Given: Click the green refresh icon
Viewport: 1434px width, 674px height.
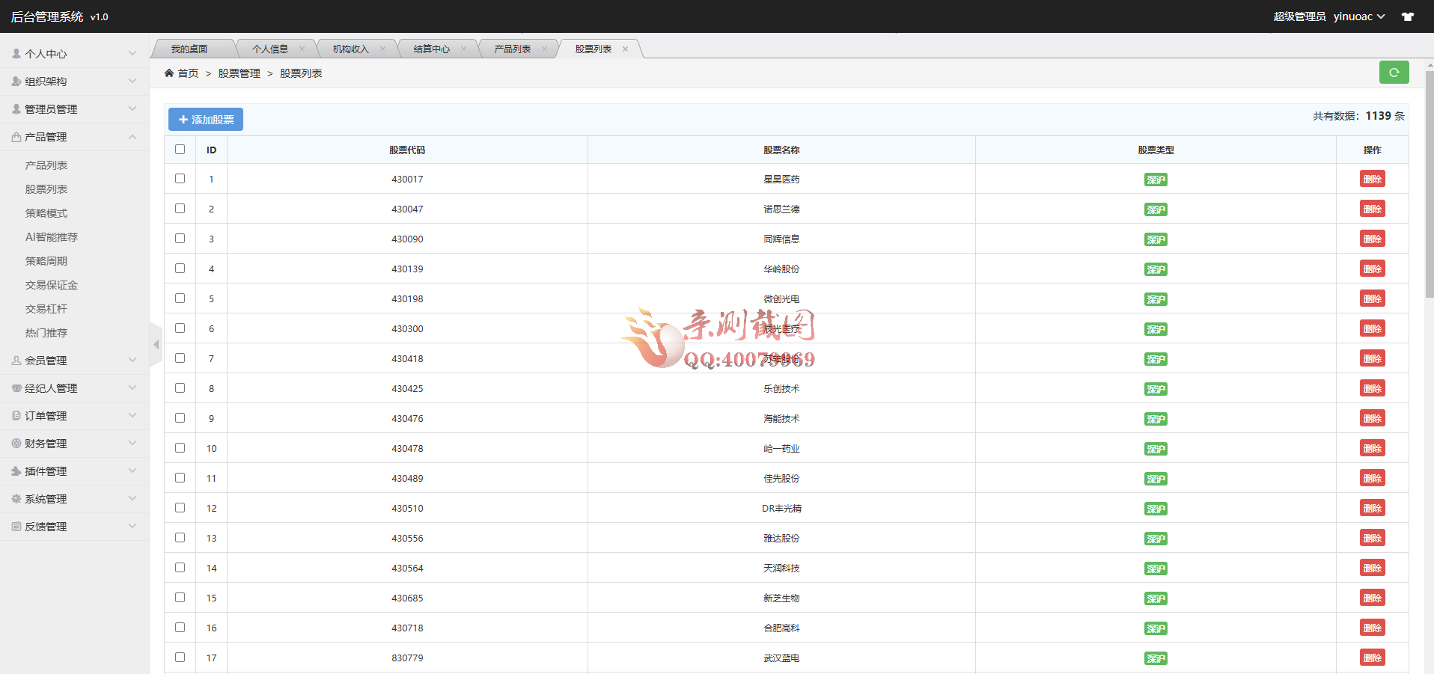Looking at the screenshot, I should coord(1394,73).
